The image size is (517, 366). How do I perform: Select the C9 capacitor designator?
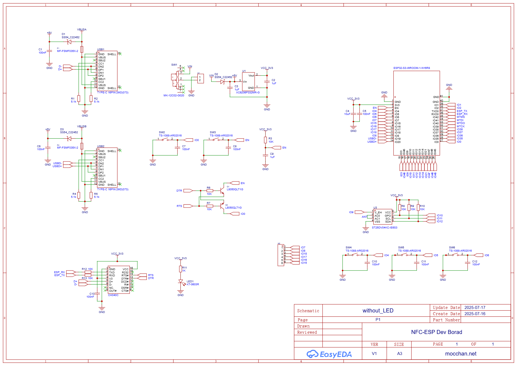tap(272, 154)
